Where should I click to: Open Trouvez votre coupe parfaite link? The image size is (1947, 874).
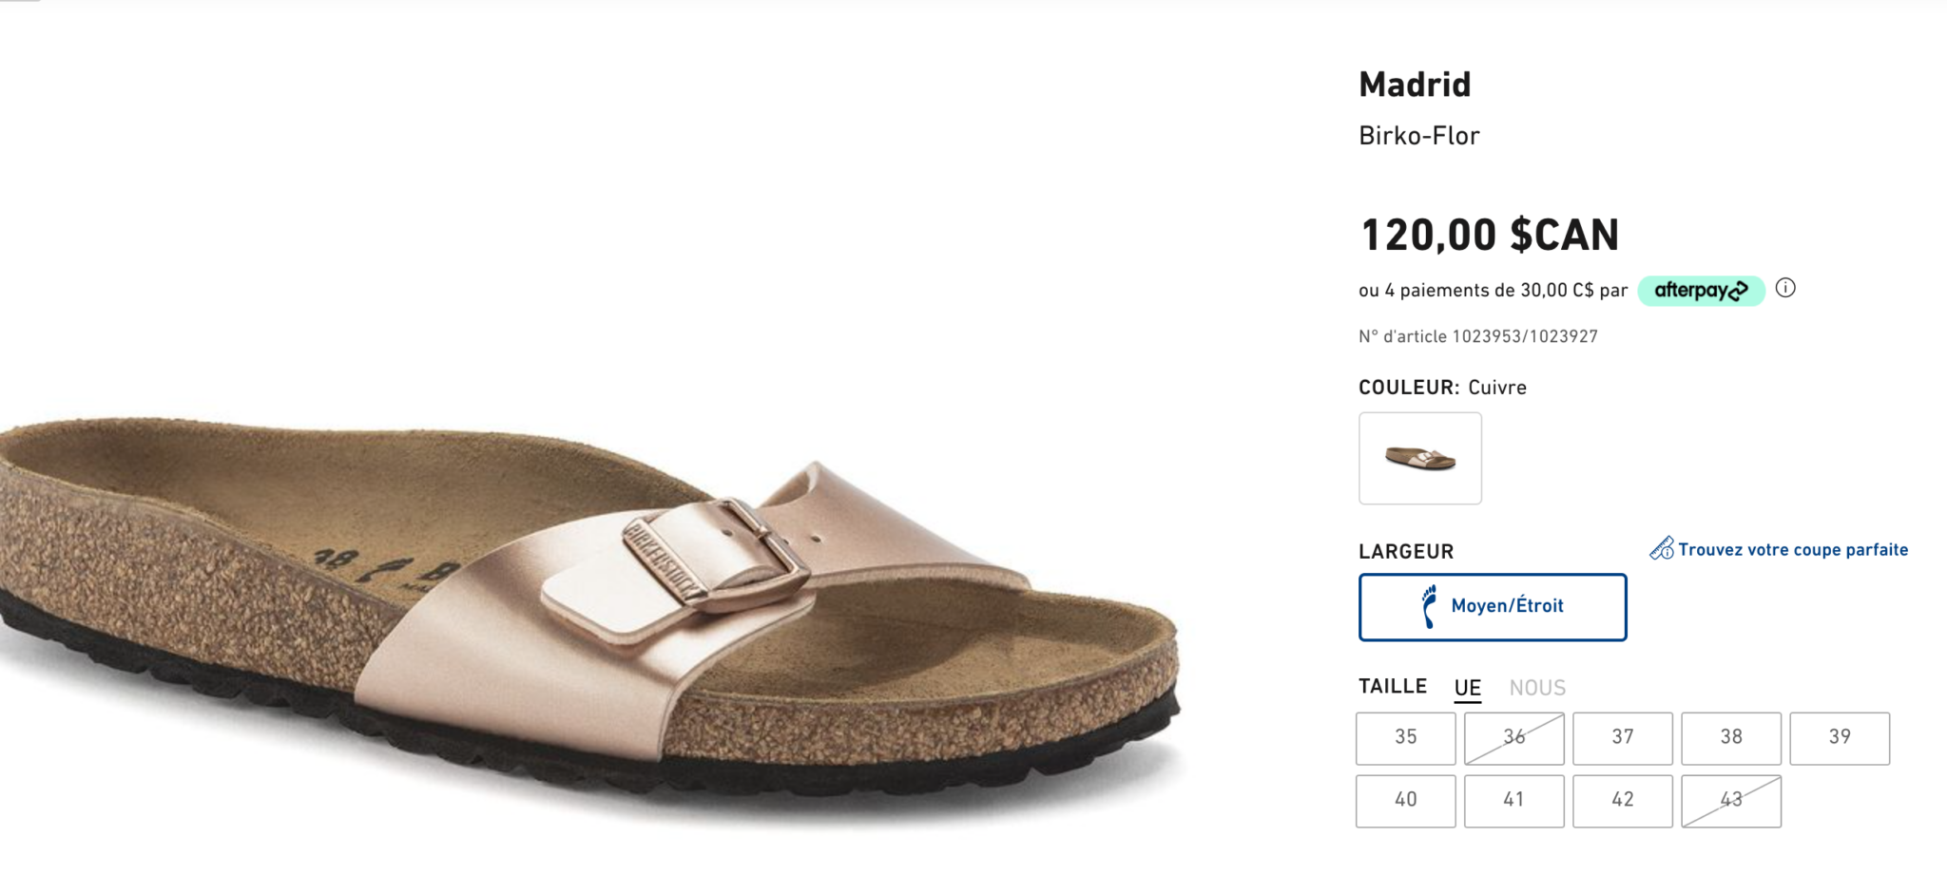coord(1792,550)
